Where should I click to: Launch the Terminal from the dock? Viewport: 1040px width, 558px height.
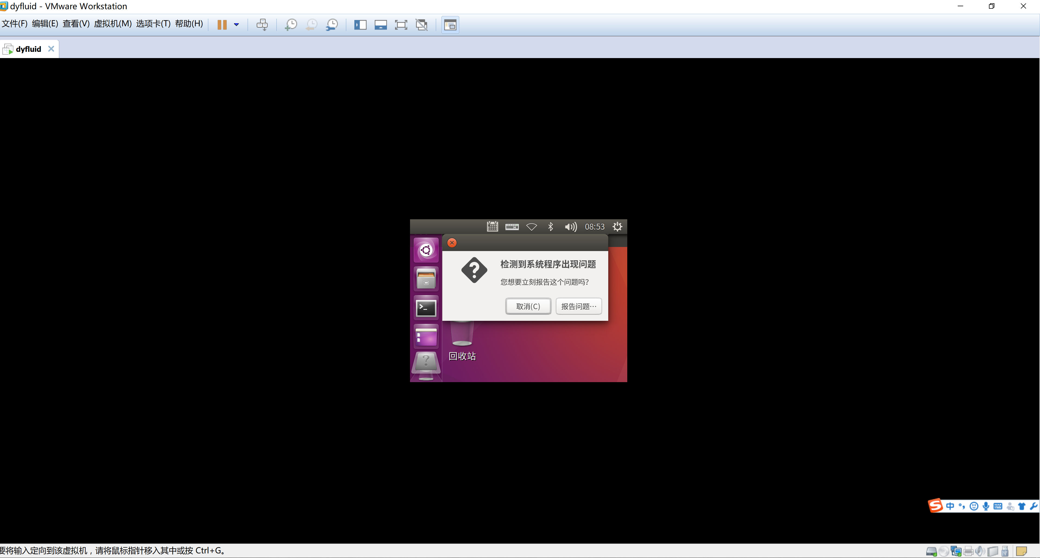click(426, 308)
